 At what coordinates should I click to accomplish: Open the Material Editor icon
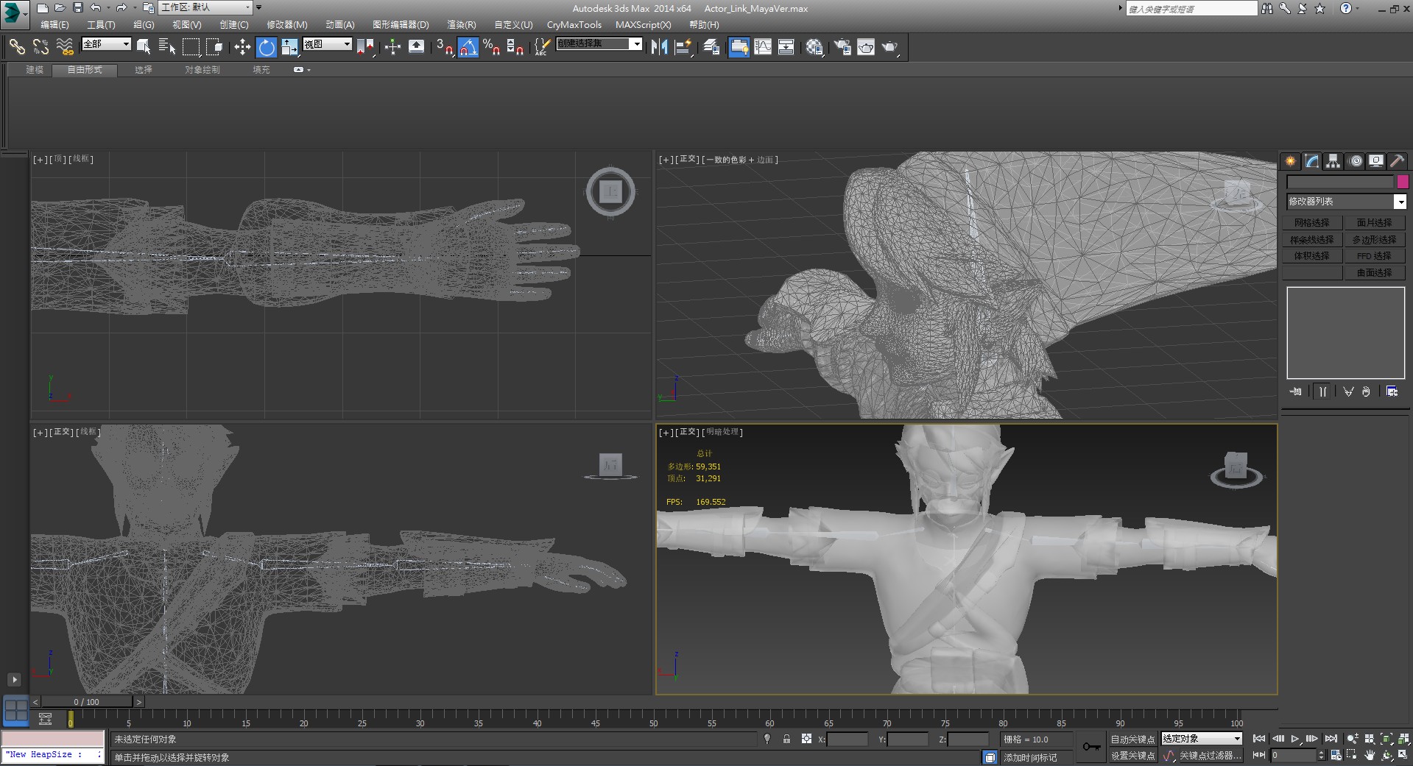point(814,47)
